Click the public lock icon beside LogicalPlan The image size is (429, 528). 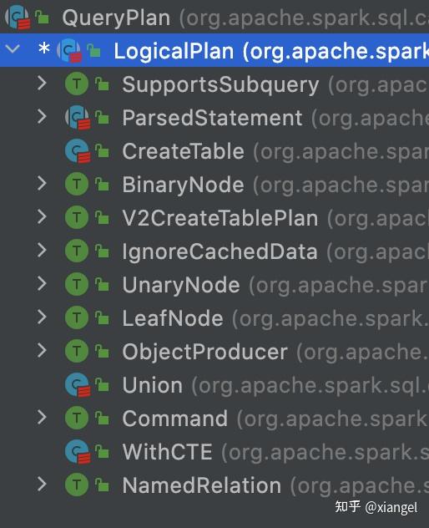tap(93, 50)
